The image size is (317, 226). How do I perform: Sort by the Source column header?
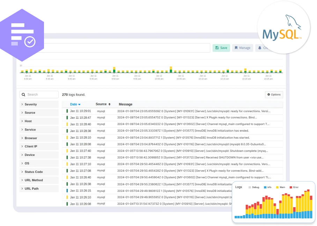[103, 104]
